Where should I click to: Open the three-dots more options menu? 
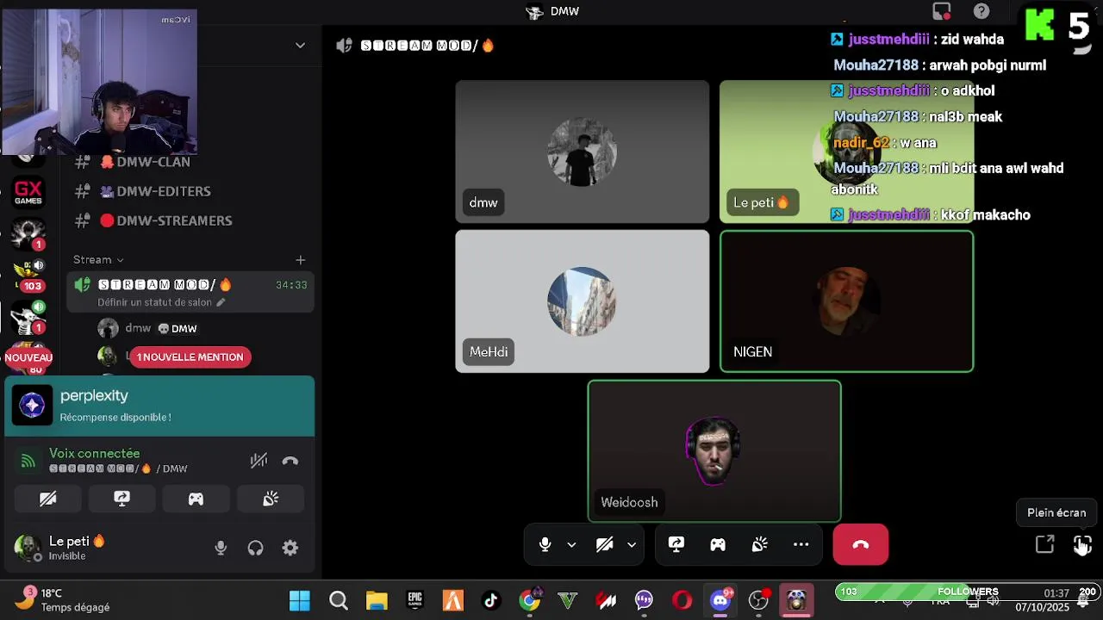(x=801, y=544)
